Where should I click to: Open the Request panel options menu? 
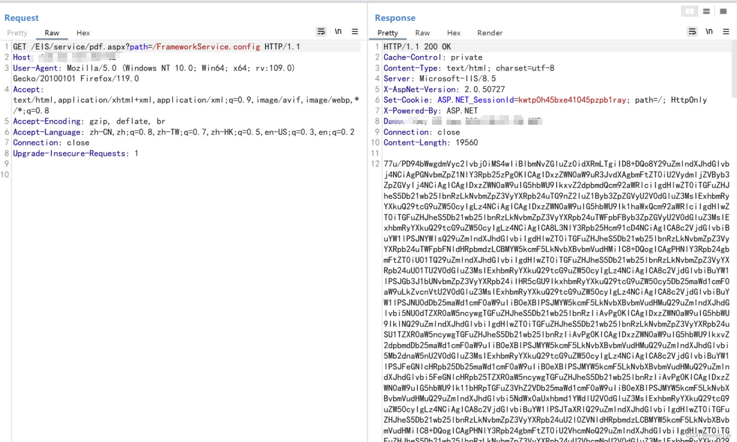coord(355,32)
